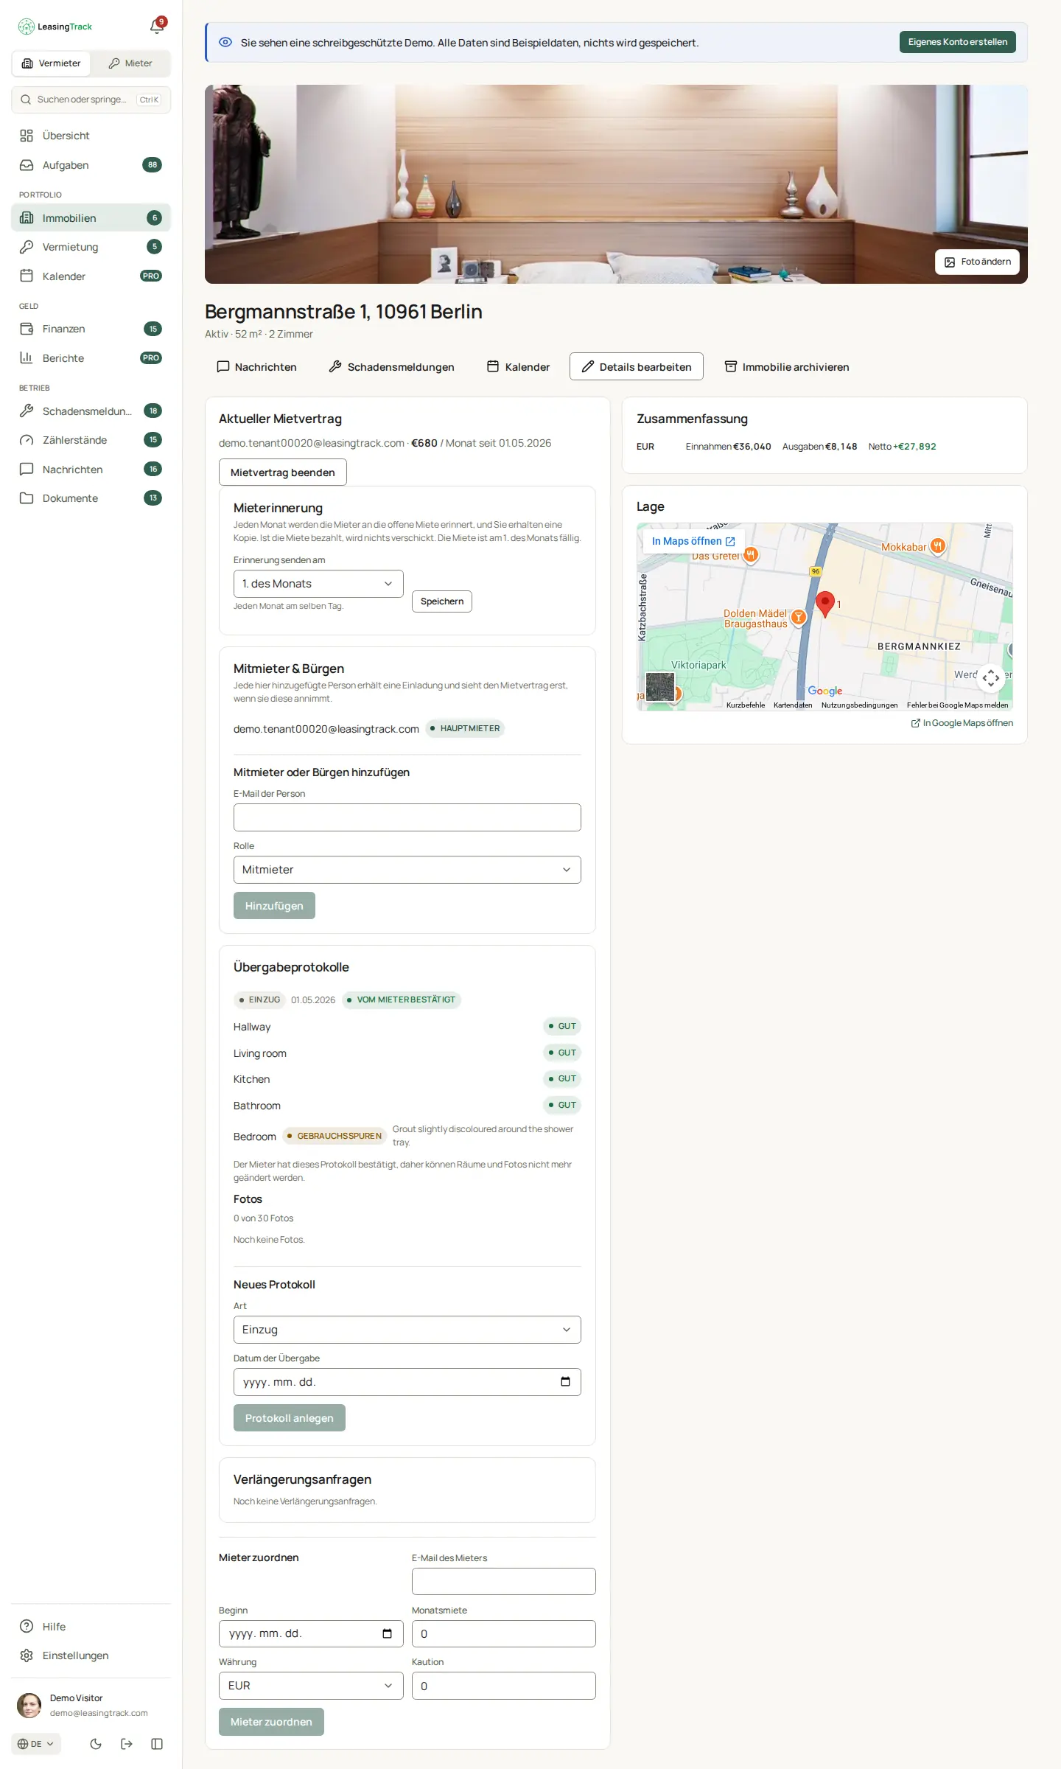Click the Übersicht dashboard icon
This screenshot has height=1769, width=1061.
click(x=27, y=136)
